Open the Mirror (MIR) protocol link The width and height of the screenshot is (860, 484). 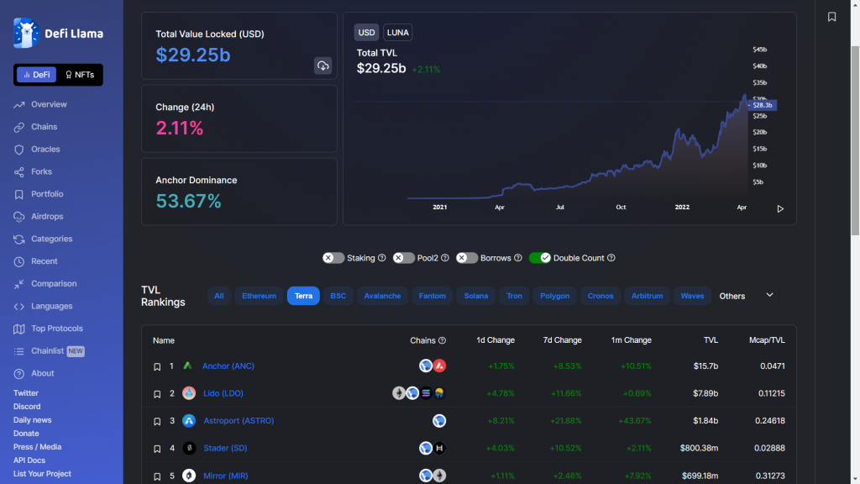point(225,476)
